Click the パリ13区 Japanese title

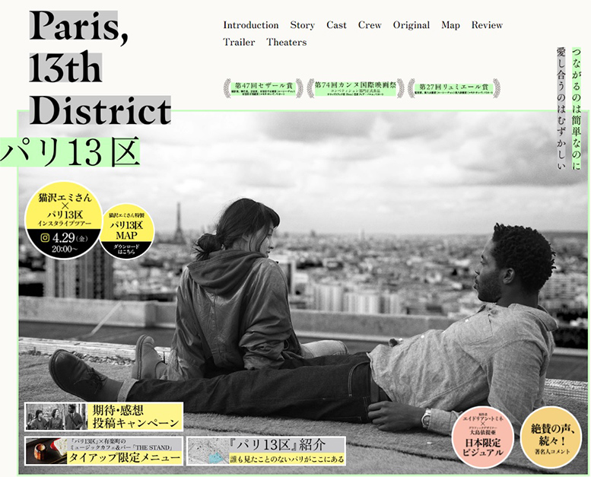(x=70, y=152)
